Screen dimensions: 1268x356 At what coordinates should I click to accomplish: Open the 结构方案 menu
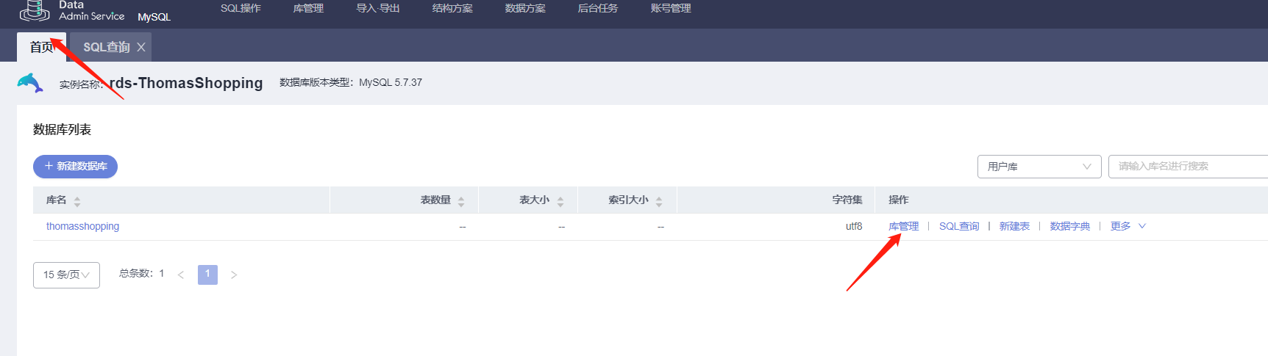click(452, 8)
